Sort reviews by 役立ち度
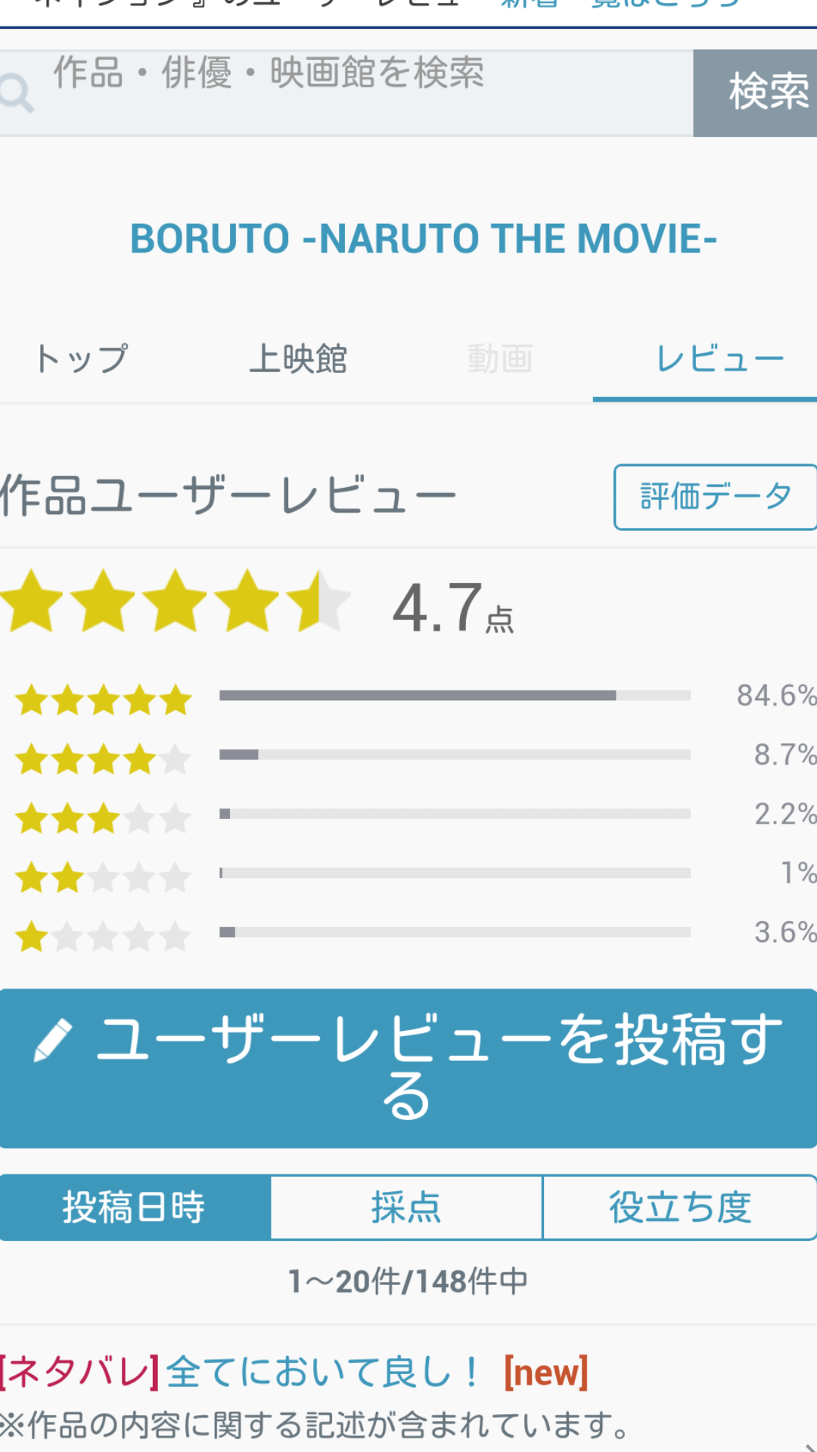 click(679, 1208)
